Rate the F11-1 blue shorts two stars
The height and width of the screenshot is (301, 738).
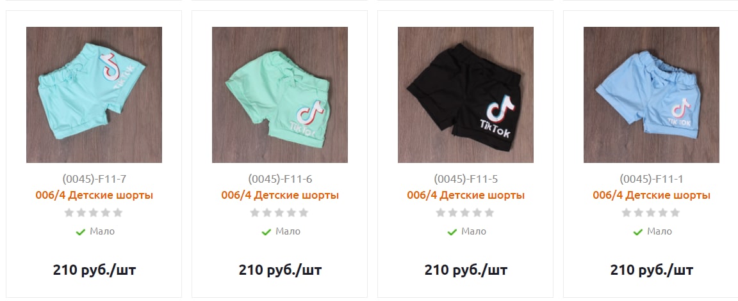[639, 213]
